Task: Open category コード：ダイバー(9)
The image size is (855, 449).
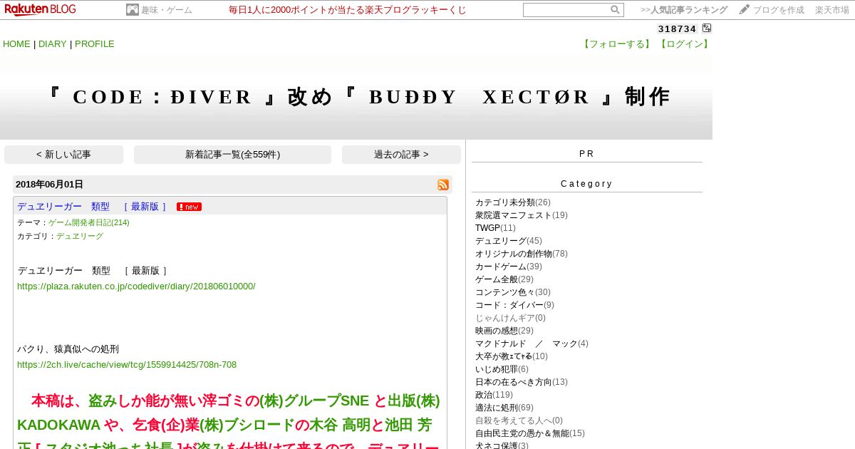Action: (x=514, y=305)
